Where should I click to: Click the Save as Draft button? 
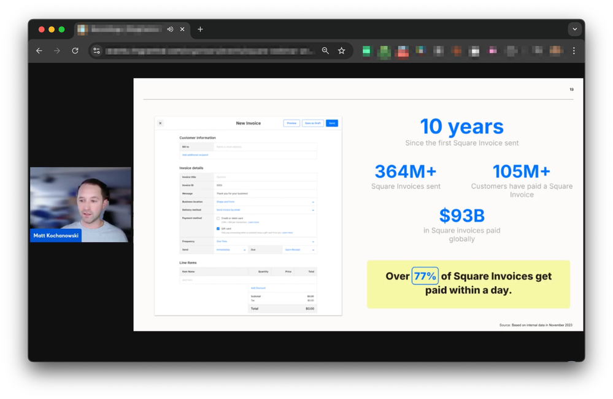click(312, 123)
